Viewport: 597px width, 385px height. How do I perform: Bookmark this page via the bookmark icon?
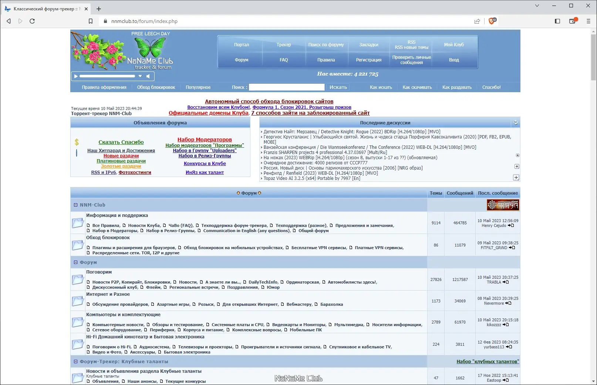click(91, 21)
